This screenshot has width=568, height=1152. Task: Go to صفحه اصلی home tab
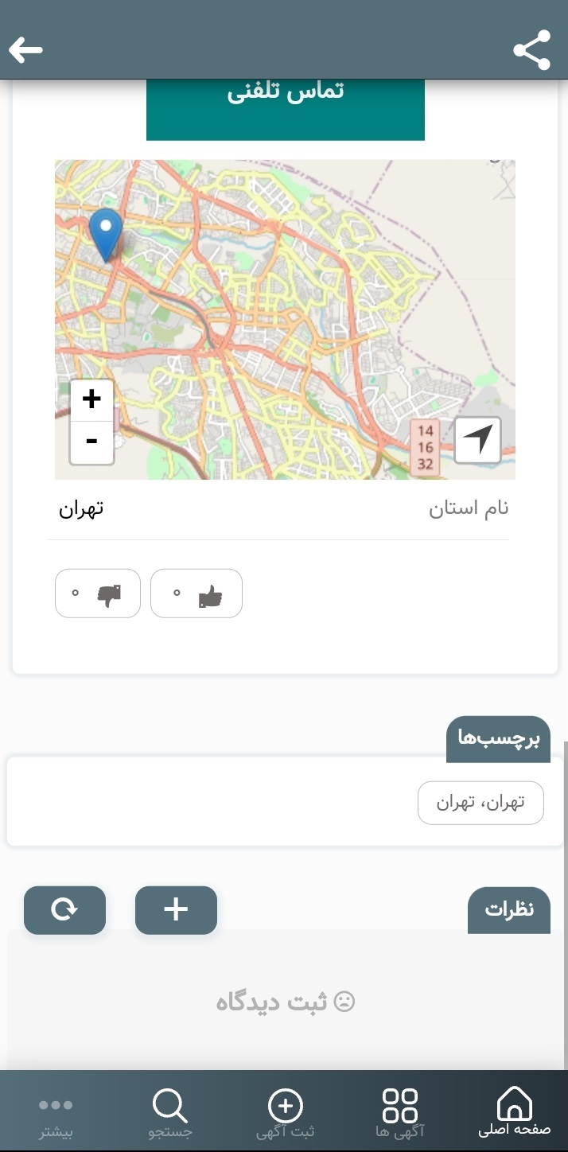point(514,1111)
